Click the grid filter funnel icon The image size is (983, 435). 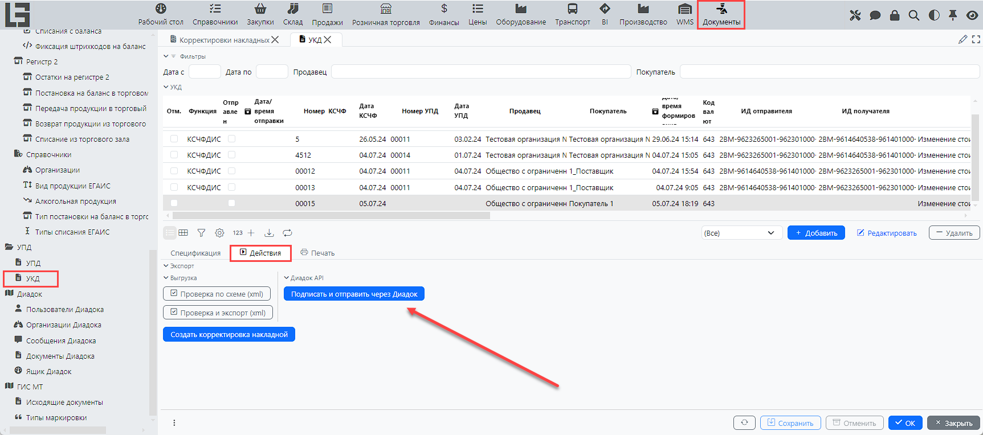[201, 233]
